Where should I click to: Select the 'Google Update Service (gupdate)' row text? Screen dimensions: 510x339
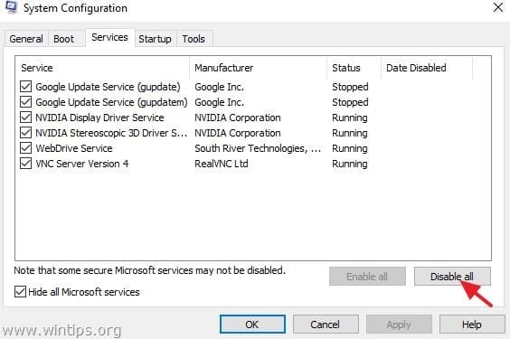click(x=108, y=87)
